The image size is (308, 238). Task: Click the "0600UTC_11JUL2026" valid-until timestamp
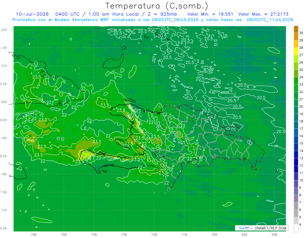(x=270, y=20)
